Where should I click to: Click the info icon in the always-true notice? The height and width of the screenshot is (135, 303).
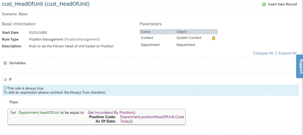pyautogui.click(x=5, y=88)
